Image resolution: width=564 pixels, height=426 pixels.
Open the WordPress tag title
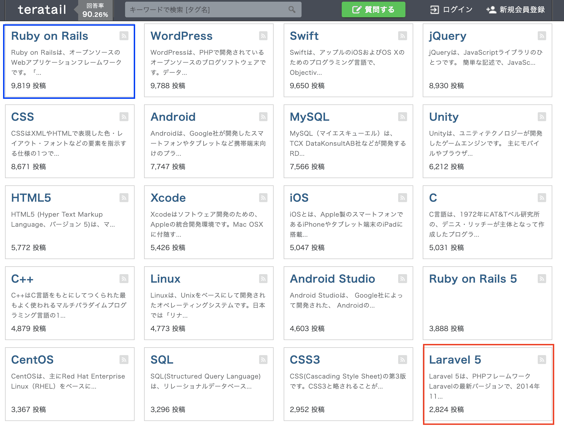181,36
